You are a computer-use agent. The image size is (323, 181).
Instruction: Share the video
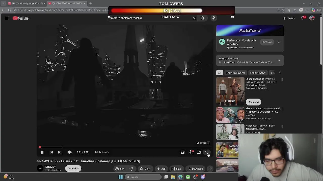tap(145, 169)
